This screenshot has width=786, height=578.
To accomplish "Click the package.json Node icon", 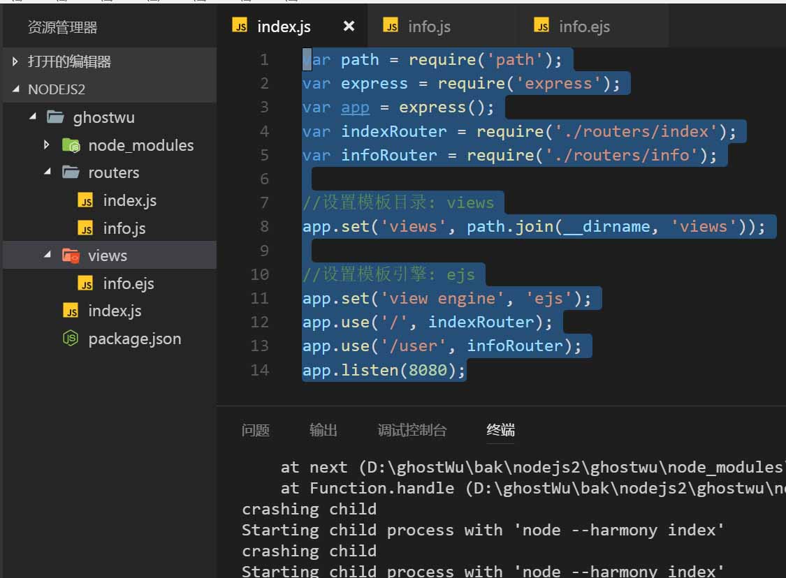I will click(71, 339).
